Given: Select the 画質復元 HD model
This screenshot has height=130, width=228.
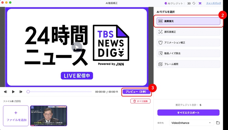Looking at the screenshot, I should click(x=188, y=21).
